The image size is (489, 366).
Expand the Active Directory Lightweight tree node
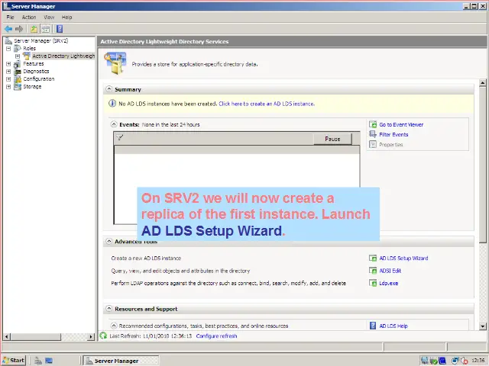click(18, 56)
